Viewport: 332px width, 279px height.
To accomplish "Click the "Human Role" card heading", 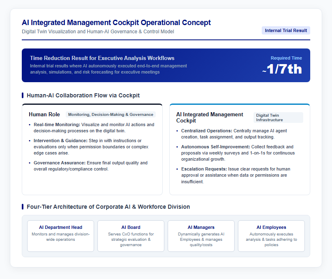I will point(44,115).
